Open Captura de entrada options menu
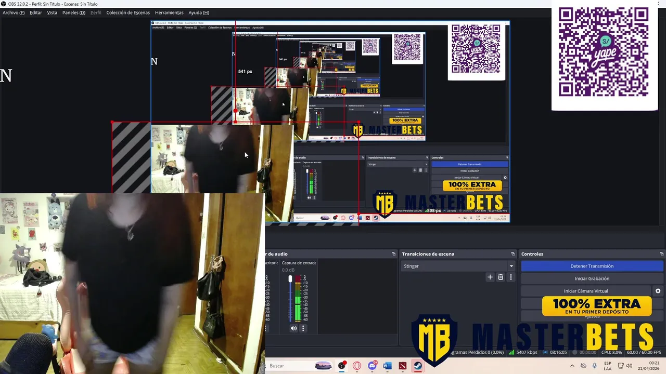 pyautogui.click(x=303, y=328)
